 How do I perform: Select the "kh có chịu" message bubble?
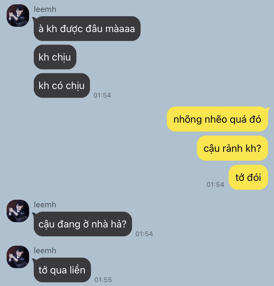click(62, 86)
